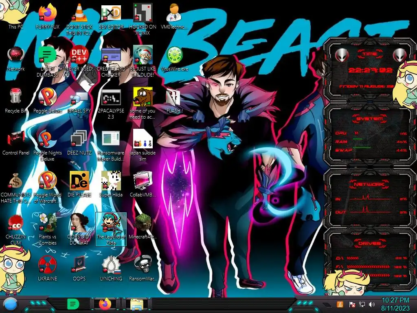Select the DIE PLEASE De shortcut
This screenshot has width=417, height=313.
coord(79,185)
